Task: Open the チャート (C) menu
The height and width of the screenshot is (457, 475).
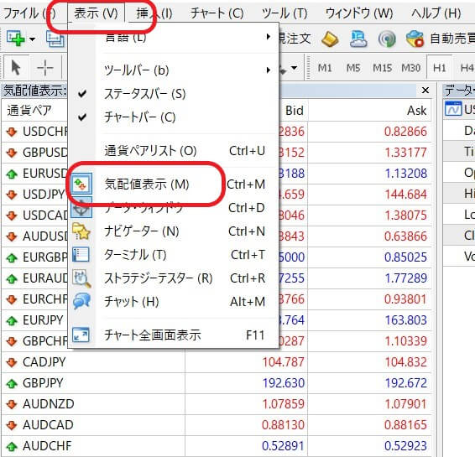Action: tap(217, 13)
